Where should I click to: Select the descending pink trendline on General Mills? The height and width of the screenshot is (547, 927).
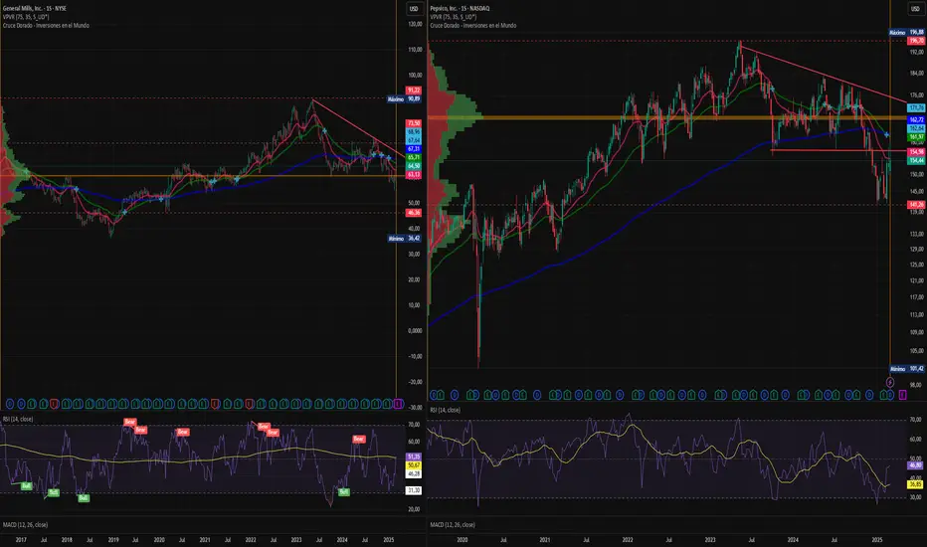click(358, 128)
